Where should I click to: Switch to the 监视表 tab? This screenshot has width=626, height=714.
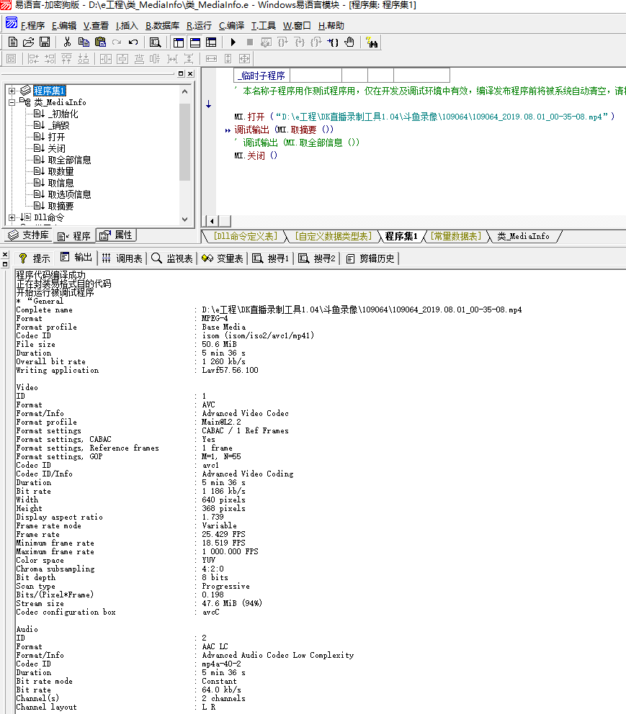click(x=172, y=258)
